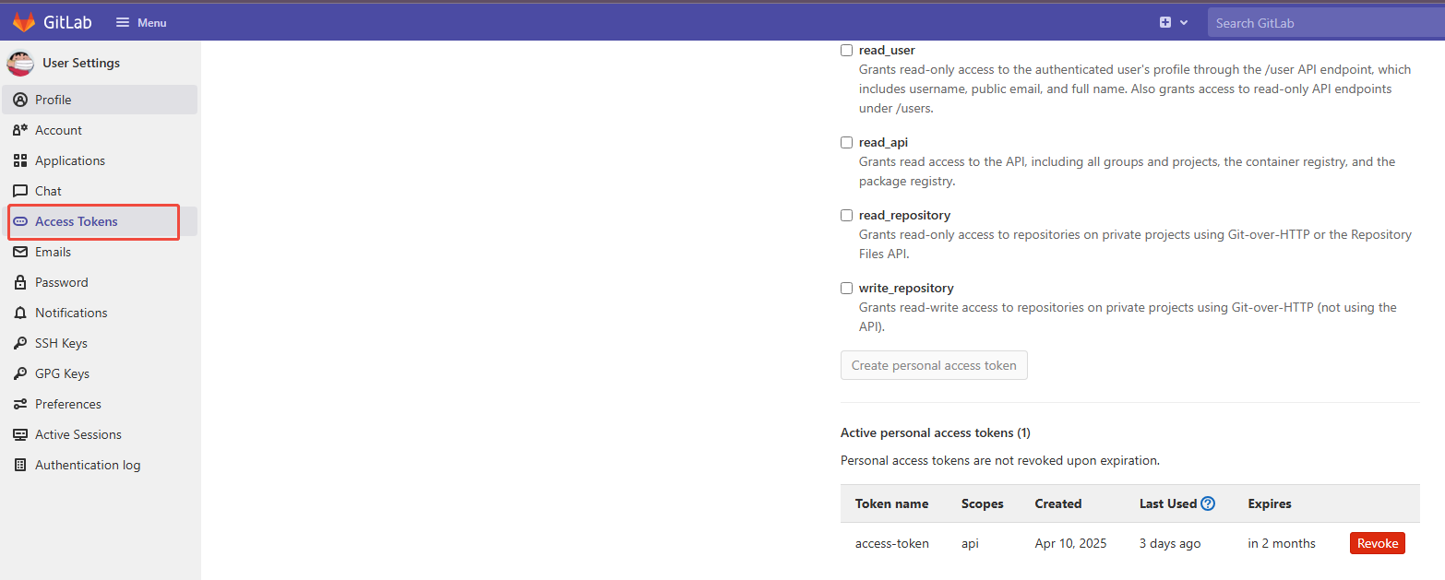Enable the read_user scope checkbox
The width and height of the screenshot is (1445, 580).
tap(846, 50)
